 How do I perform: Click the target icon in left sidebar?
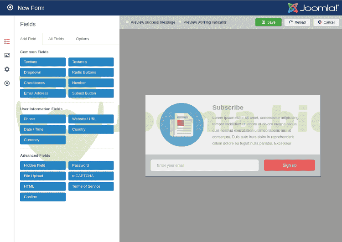pyautogui.click(x=7, y=83)
